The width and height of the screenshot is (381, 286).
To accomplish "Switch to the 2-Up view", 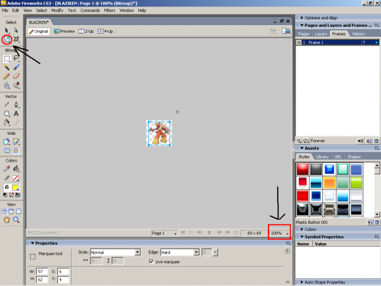I will click(86, 31).
